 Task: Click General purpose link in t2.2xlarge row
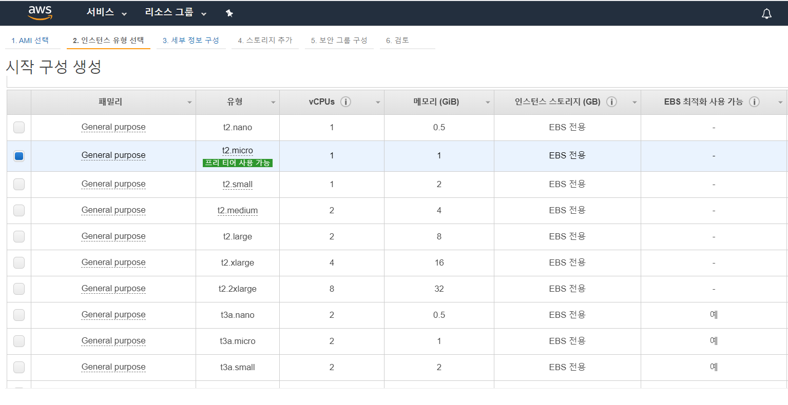pyautogui.click(x=113, y=289)
